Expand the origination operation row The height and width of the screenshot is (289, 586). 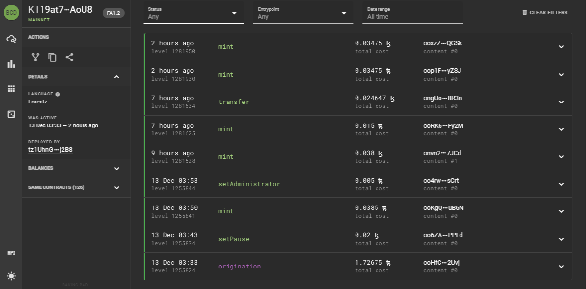pyautogui.click(x=561, y=267)
